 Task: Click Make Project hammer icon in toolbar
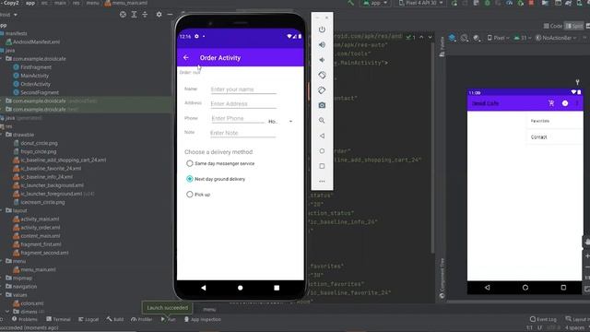click(350, 3)
